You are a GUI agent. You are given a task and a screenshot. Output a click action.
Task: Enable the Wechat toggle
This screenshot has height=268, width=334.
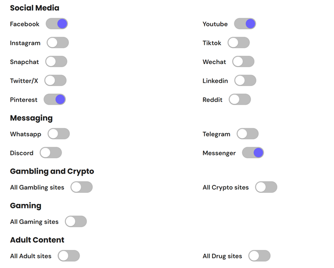[x=243, y=62]
